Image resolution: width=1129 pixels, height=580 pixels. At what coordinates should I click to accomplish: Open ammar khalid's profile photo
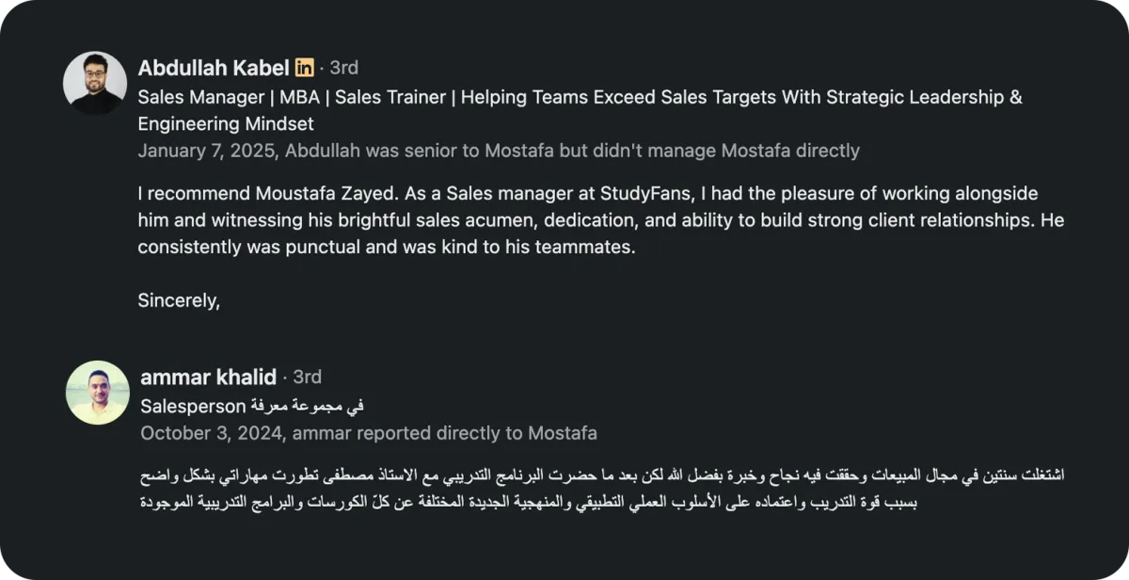point(98,392)
